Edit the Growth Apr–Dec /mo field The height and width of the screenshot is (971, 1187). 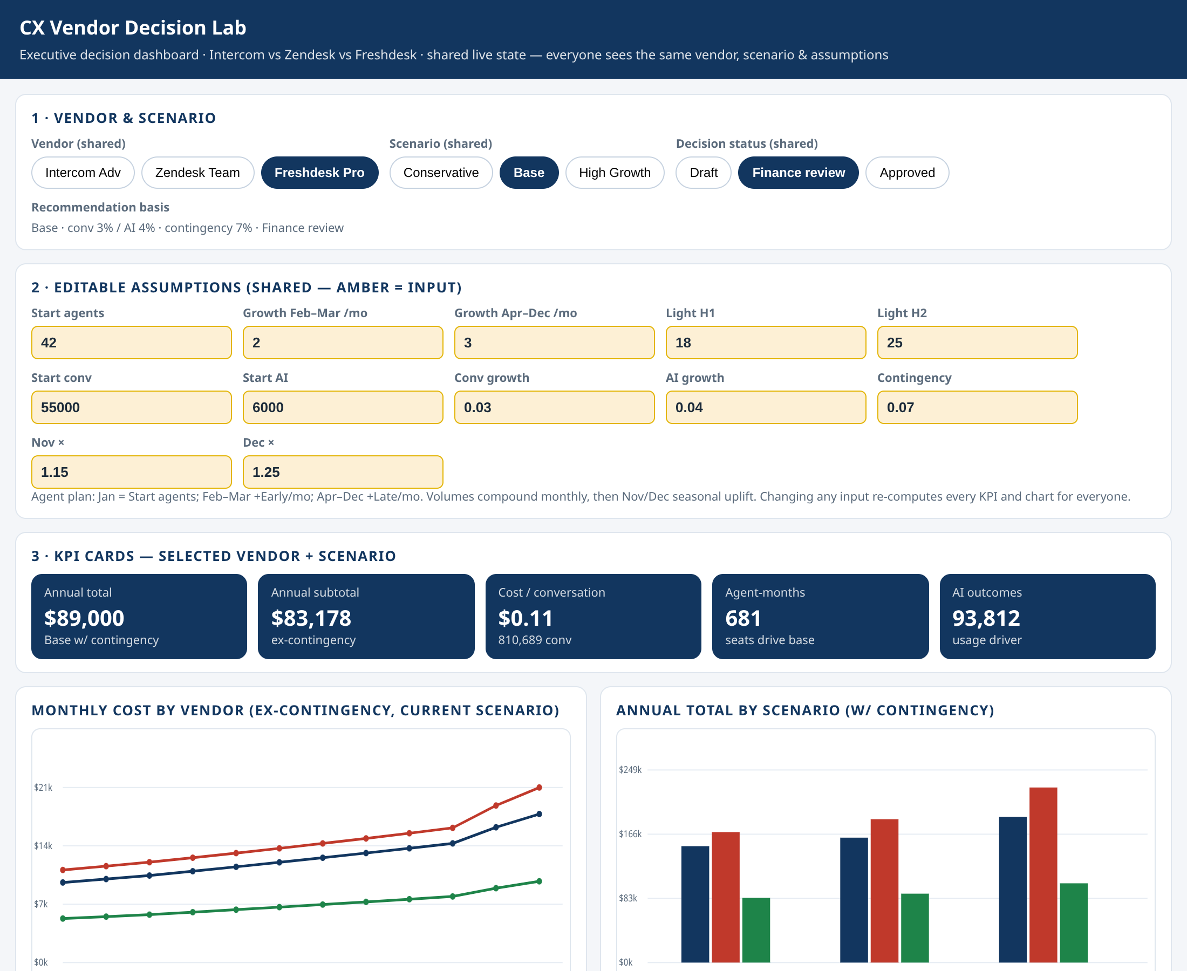pyautogui.click(x=554, y=343)
